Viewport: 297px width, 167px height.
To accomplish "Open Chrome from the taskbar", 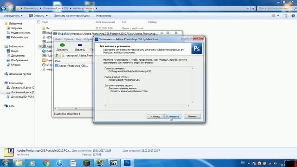I will (x=46, y=163).
